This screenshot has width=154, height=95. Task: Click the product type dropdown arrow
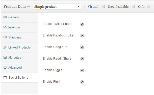(79, 7)
